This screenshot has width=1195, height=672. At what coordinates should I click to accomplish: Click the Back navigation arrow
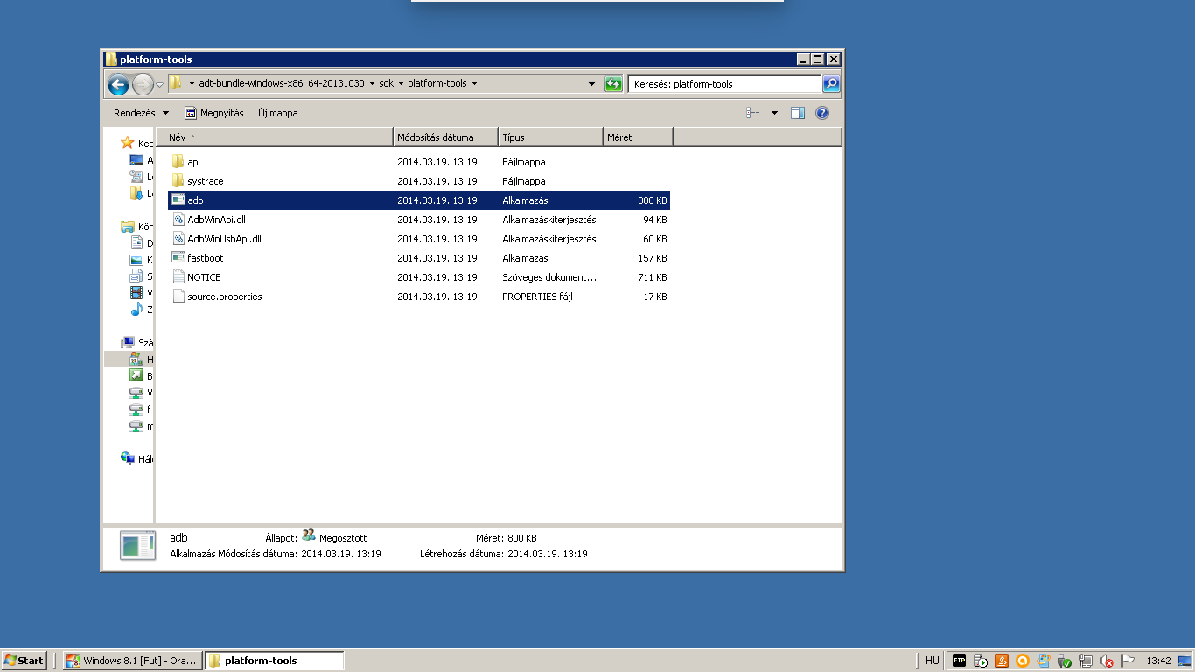click(118, 84)
